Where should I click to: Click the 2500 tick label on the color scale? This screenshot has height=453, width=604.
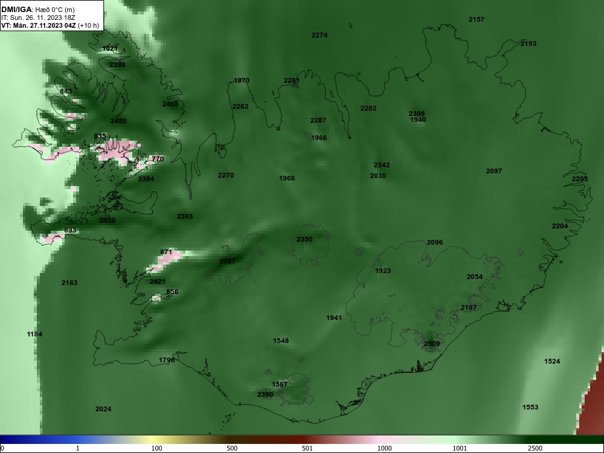coord(535,448)
